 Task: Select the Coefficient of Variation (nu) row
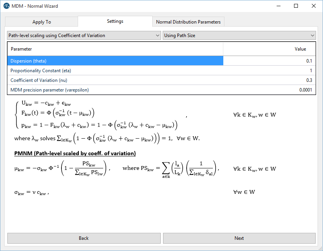point(115,80)
